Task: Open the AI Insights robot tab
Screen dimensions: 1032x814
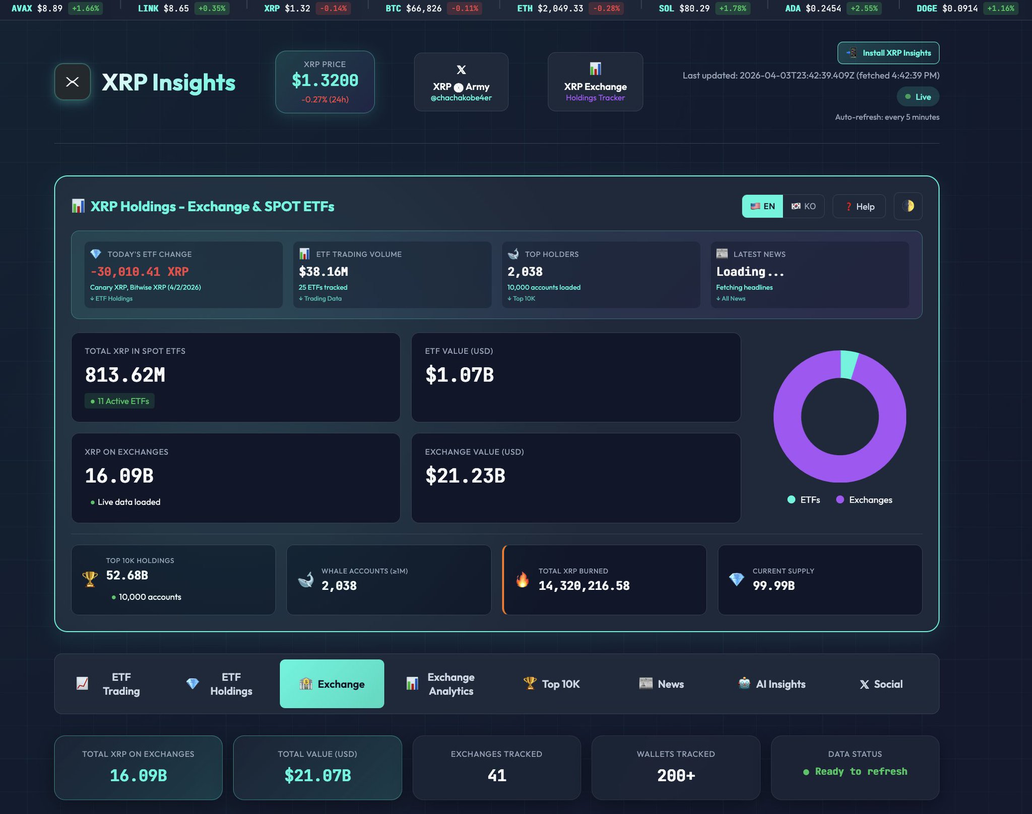Action: 771,684
